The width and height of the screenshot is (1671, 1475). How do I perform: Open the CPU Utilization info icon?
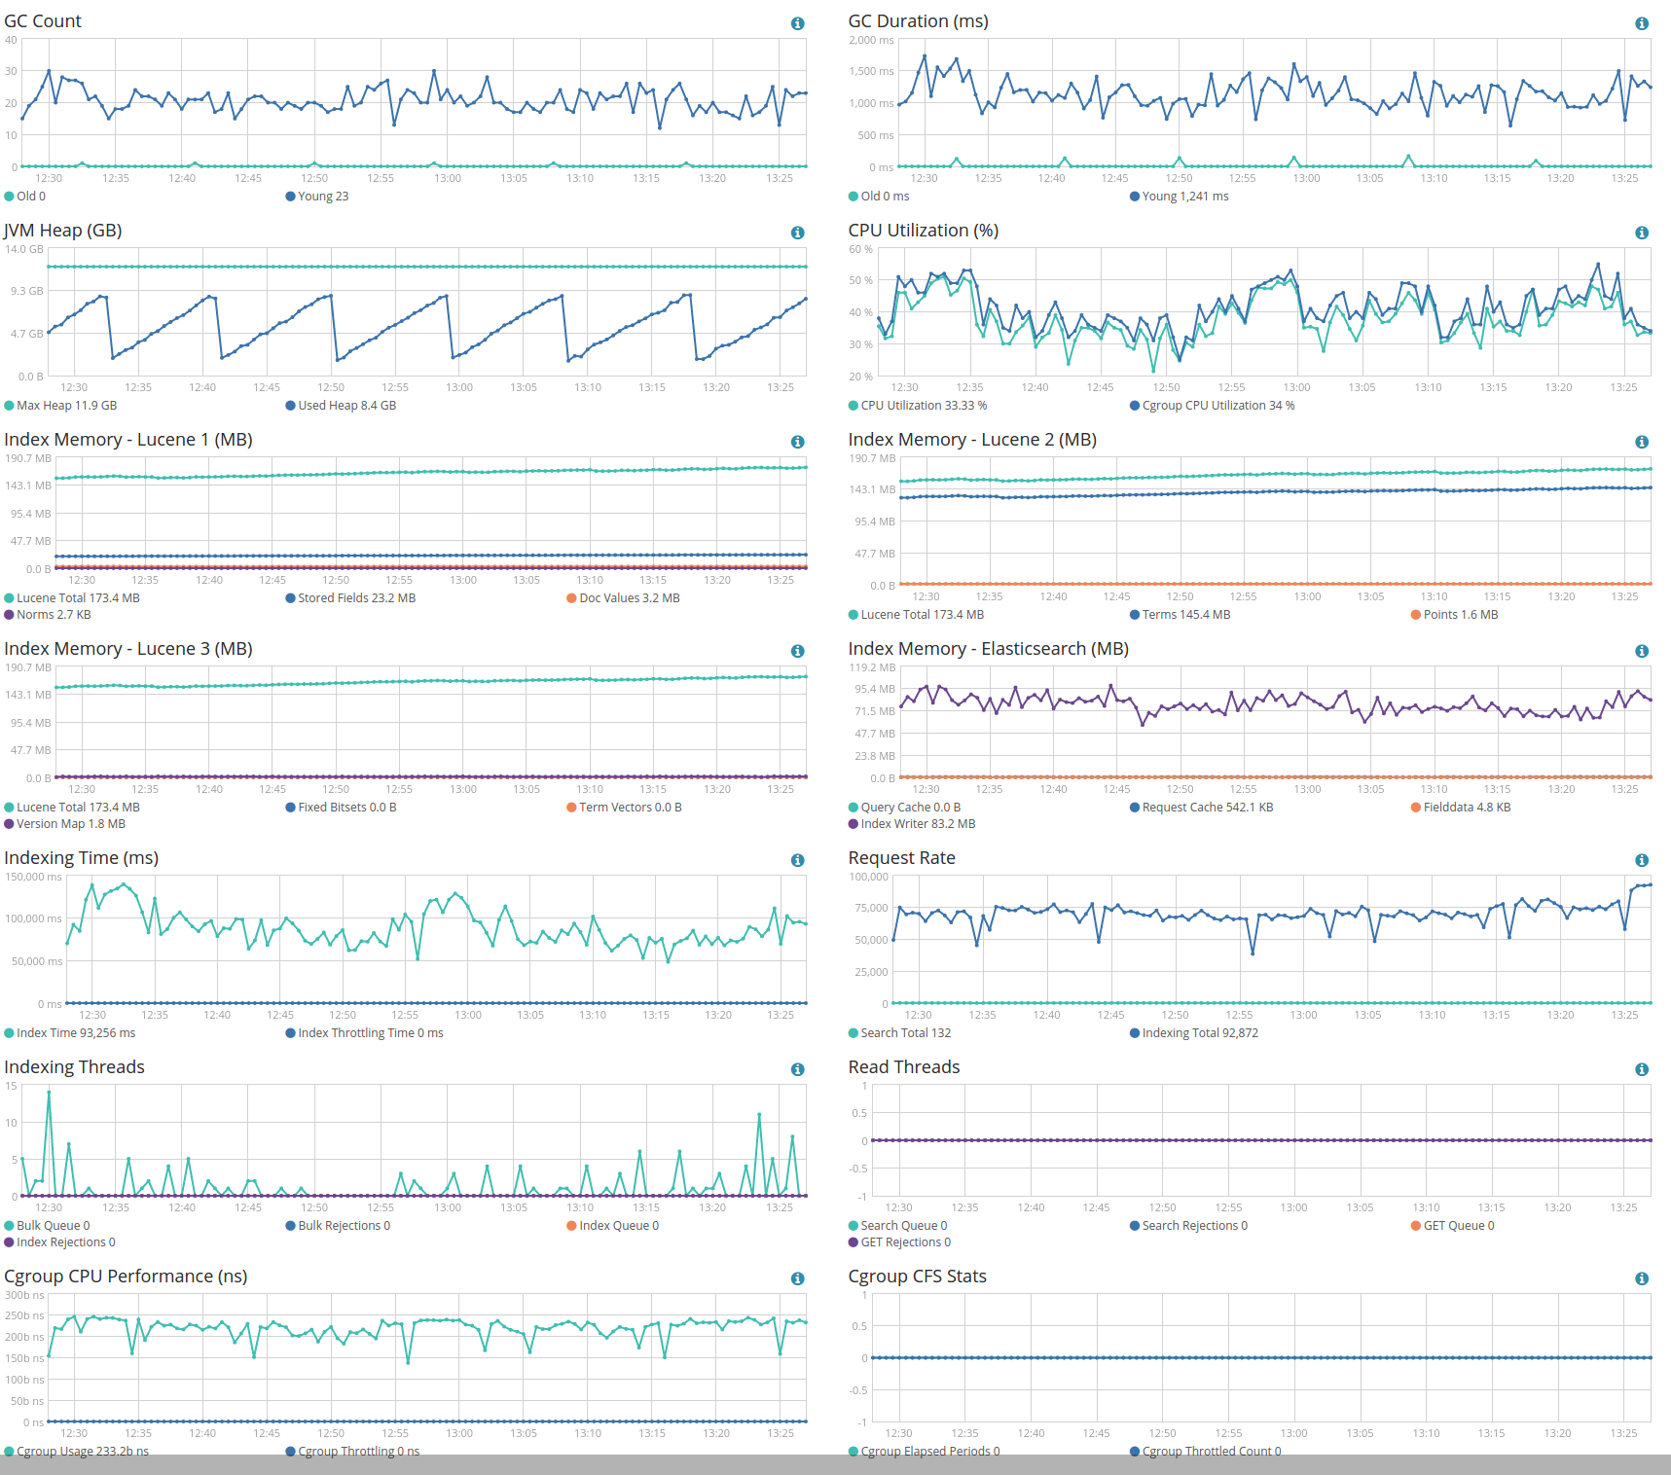pyautogui.click(x=1641, y=233)
